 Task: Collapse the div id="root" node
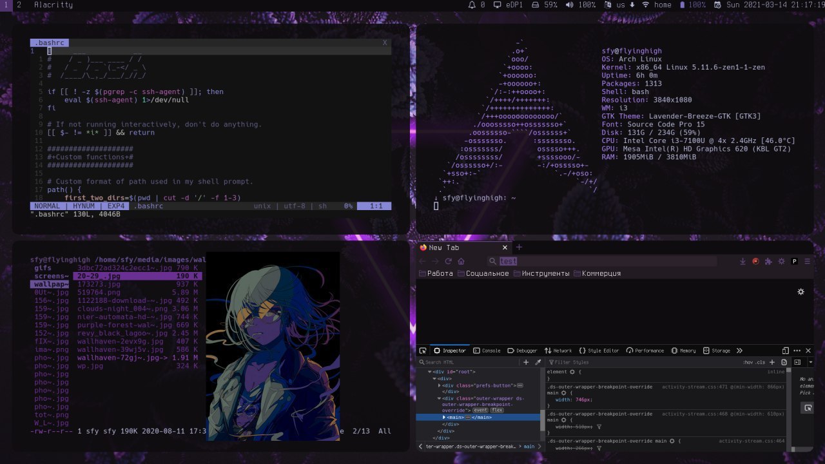(430, 372)
